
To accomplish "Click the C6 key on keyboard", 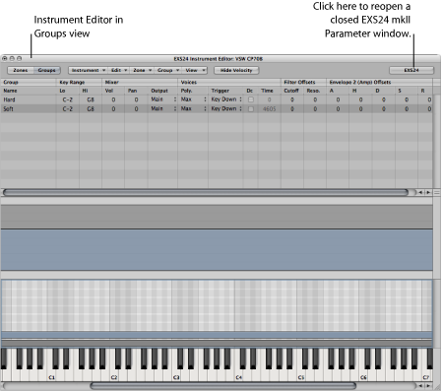I will click(363, 377).
